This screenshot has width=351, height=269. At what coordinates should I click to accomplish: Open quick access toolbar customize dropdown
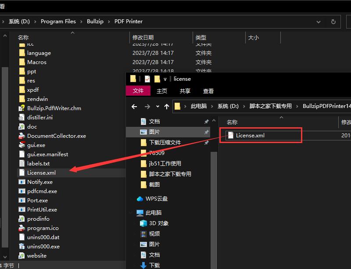165,79
